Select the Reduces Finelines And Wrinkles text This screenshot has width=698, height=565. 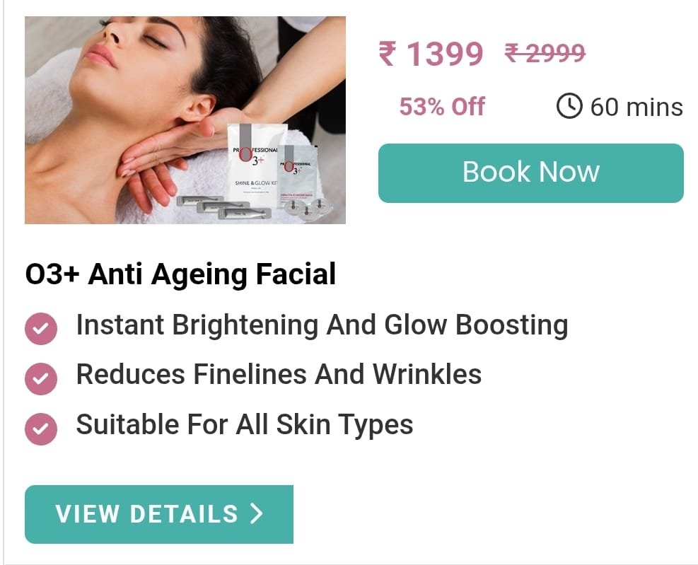[x=279, y=374]
